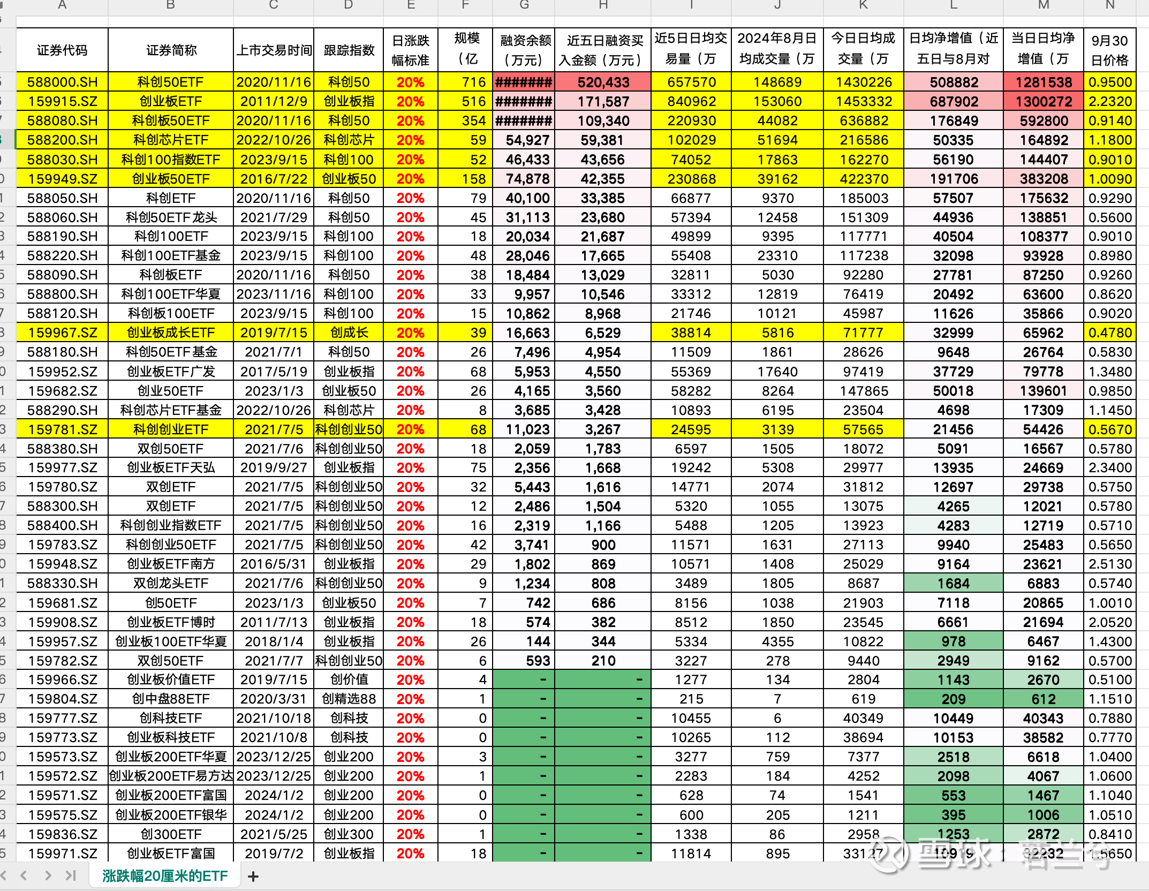Image resolution: width=1149 pixels, height=891 pixels.
Task: Select cell 创业板ETF天弘
Action: tap(171, 467)
